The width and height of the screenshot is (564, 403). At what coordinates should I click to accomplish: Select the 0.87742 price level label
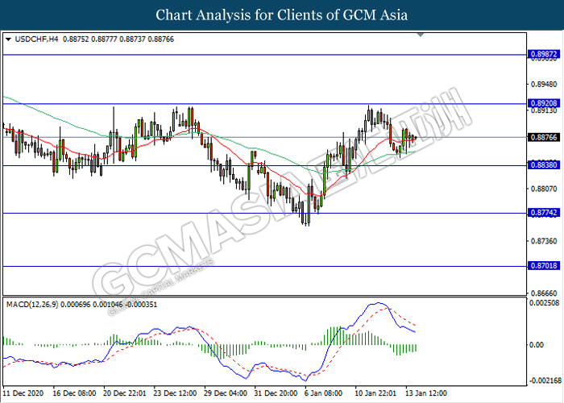point(542,214)
